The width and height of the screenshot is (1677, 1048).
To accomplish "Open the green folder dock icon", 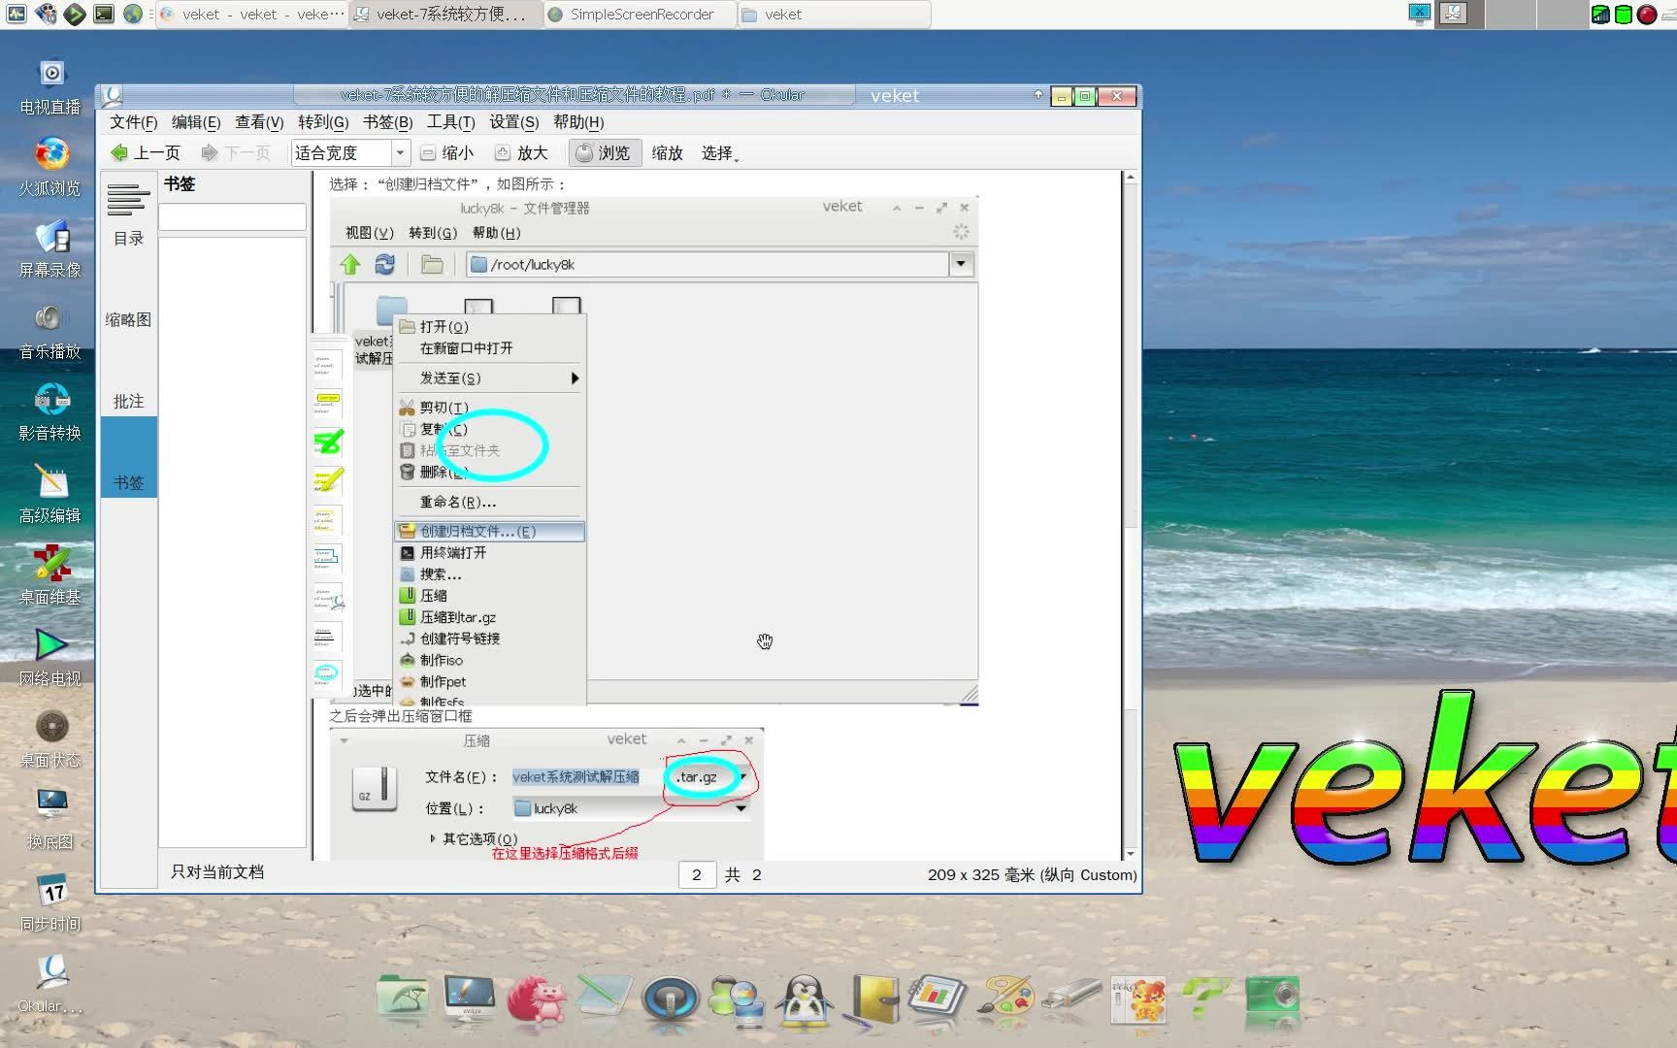I will tap(402, 998).
